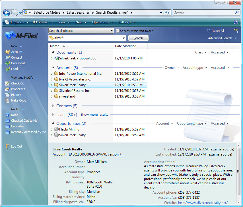
Task: Click the eye icon above Advanced Search
Action: (236, 30)
